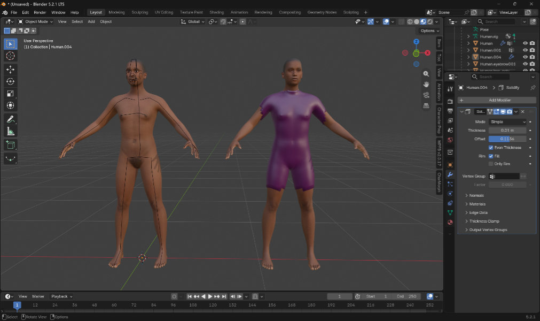This screenshot has height=321, width=540.
Task: Switch perspective/orthographic grid icon
Action: pos(426,105)
